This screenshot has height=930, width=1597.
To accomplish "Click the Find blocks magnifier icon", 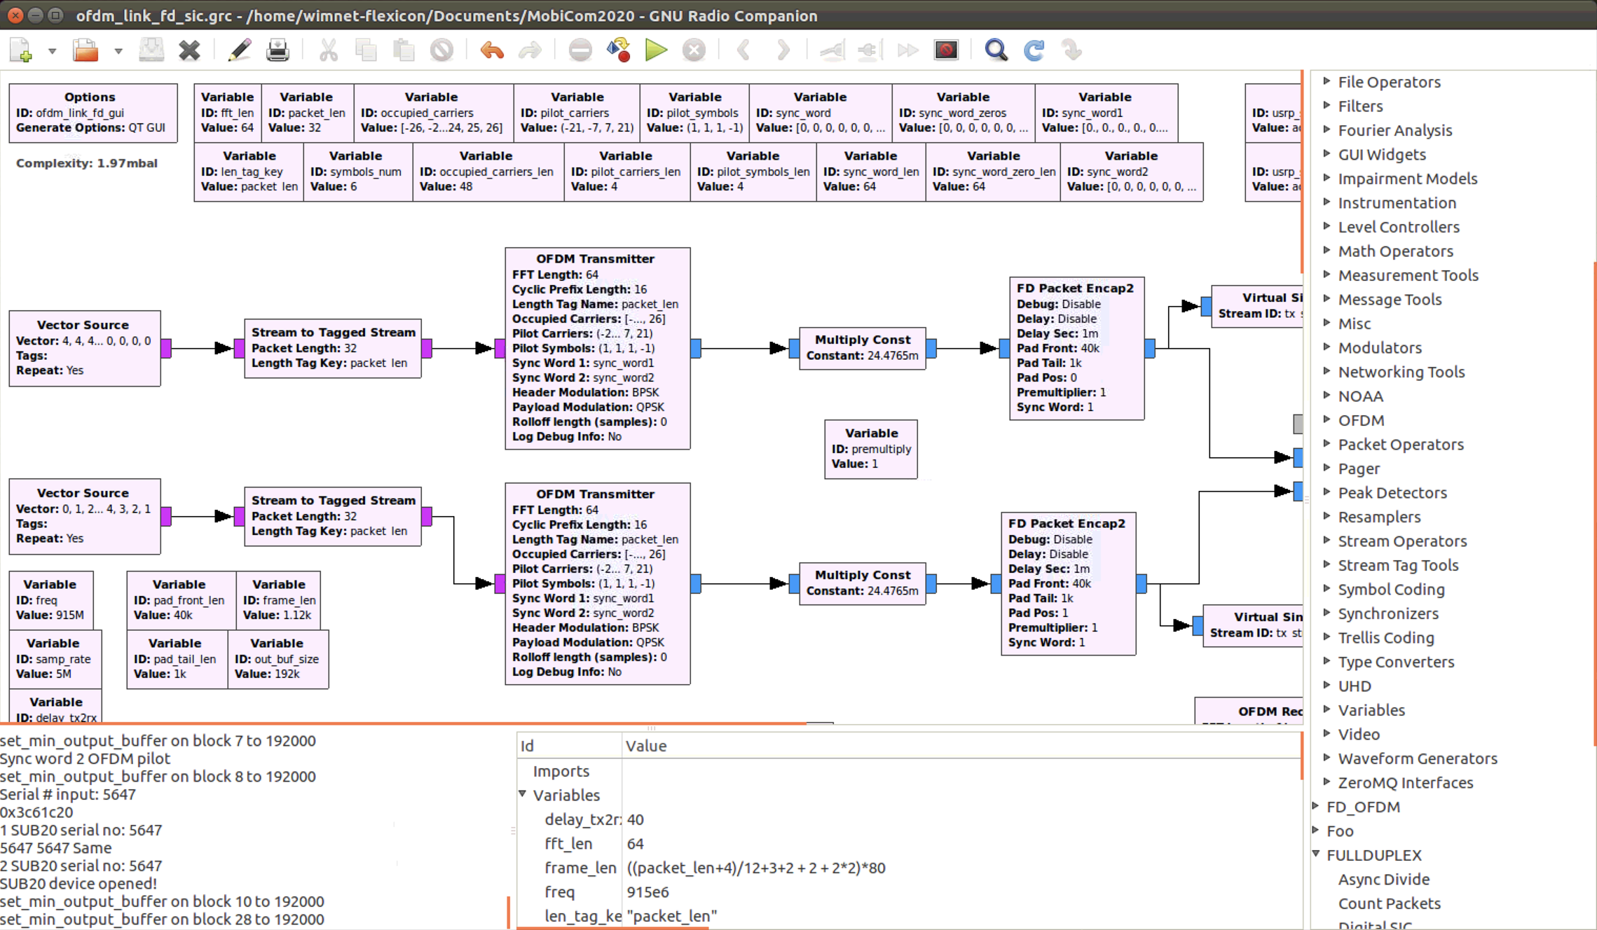I will [996, 50].
